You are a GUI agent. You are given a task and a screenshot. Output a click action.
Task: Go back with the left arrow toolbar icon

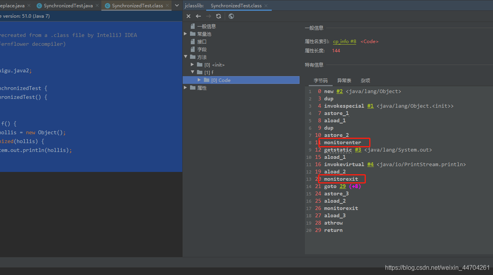point(198,16)
